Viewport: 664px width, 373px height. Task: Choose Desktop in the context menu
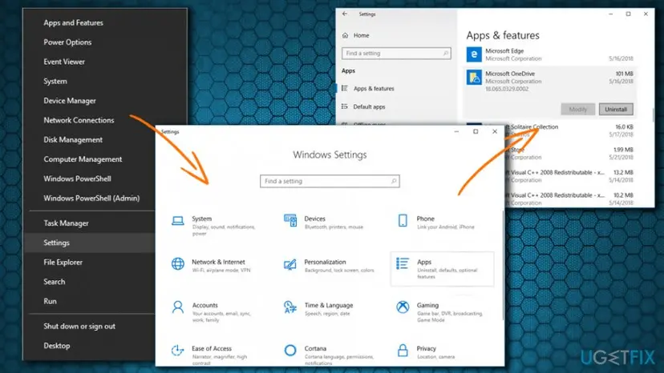click(x=57, y=346)
